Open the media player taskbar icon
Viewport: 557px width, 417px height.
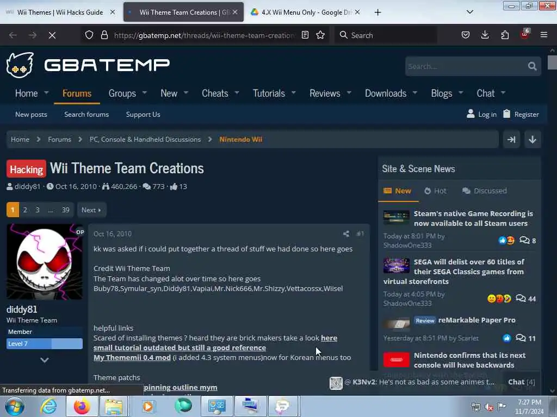(x=148, y=406)
